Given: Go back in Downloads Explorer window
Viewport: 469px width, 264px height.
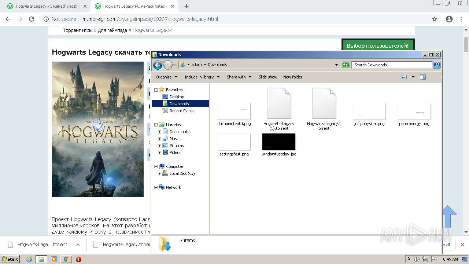Looking at the screenshot, I should pos(158,65).
